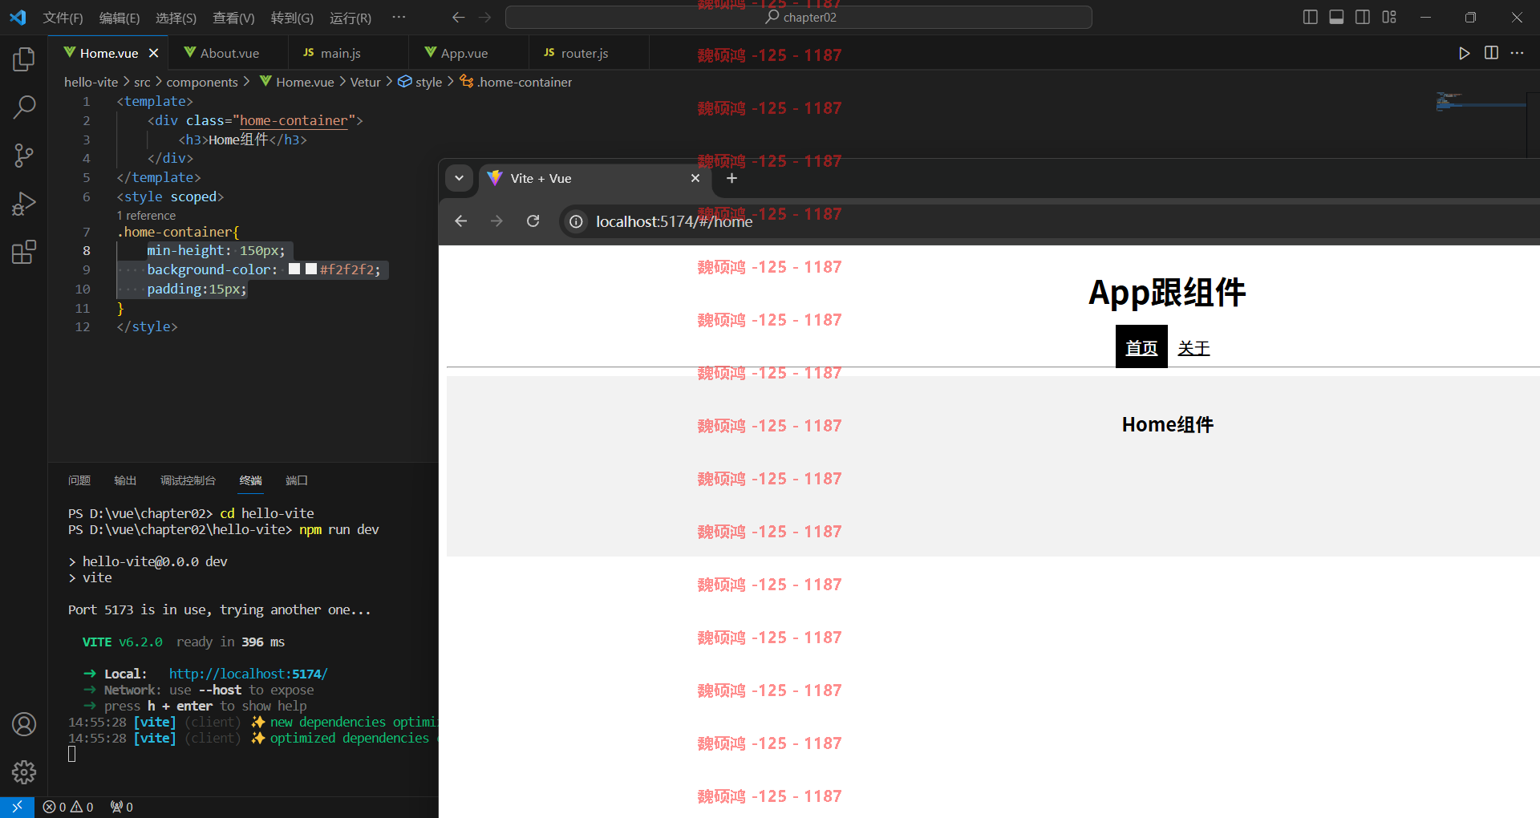Open the Extensions view
1540x818 pixels.
[24, 252]
